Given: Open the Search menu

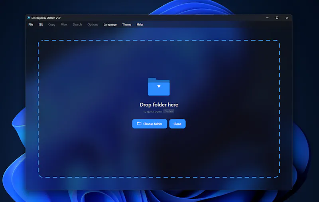Looking at the screenshot, I should click(77, 24).
